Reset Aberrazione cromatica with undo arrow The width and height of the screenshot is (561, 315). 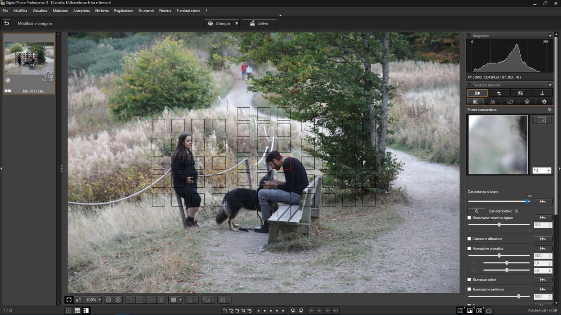543,248
